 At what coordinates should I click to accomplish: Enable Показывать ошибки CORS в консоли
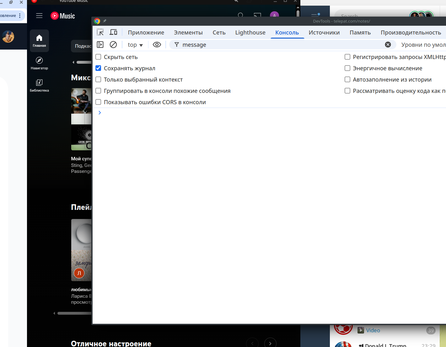click(x=98, y=102)
